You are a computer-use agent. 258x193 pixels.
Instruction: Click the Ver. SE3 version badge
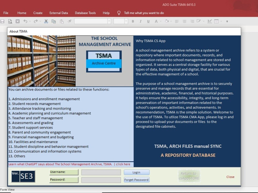23,176
